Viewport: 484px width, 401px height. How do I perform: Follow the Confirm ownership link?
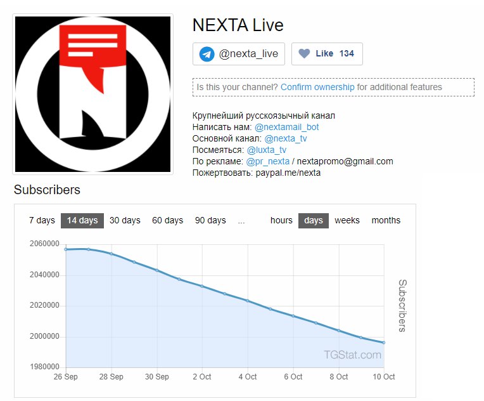click(317, 87)
